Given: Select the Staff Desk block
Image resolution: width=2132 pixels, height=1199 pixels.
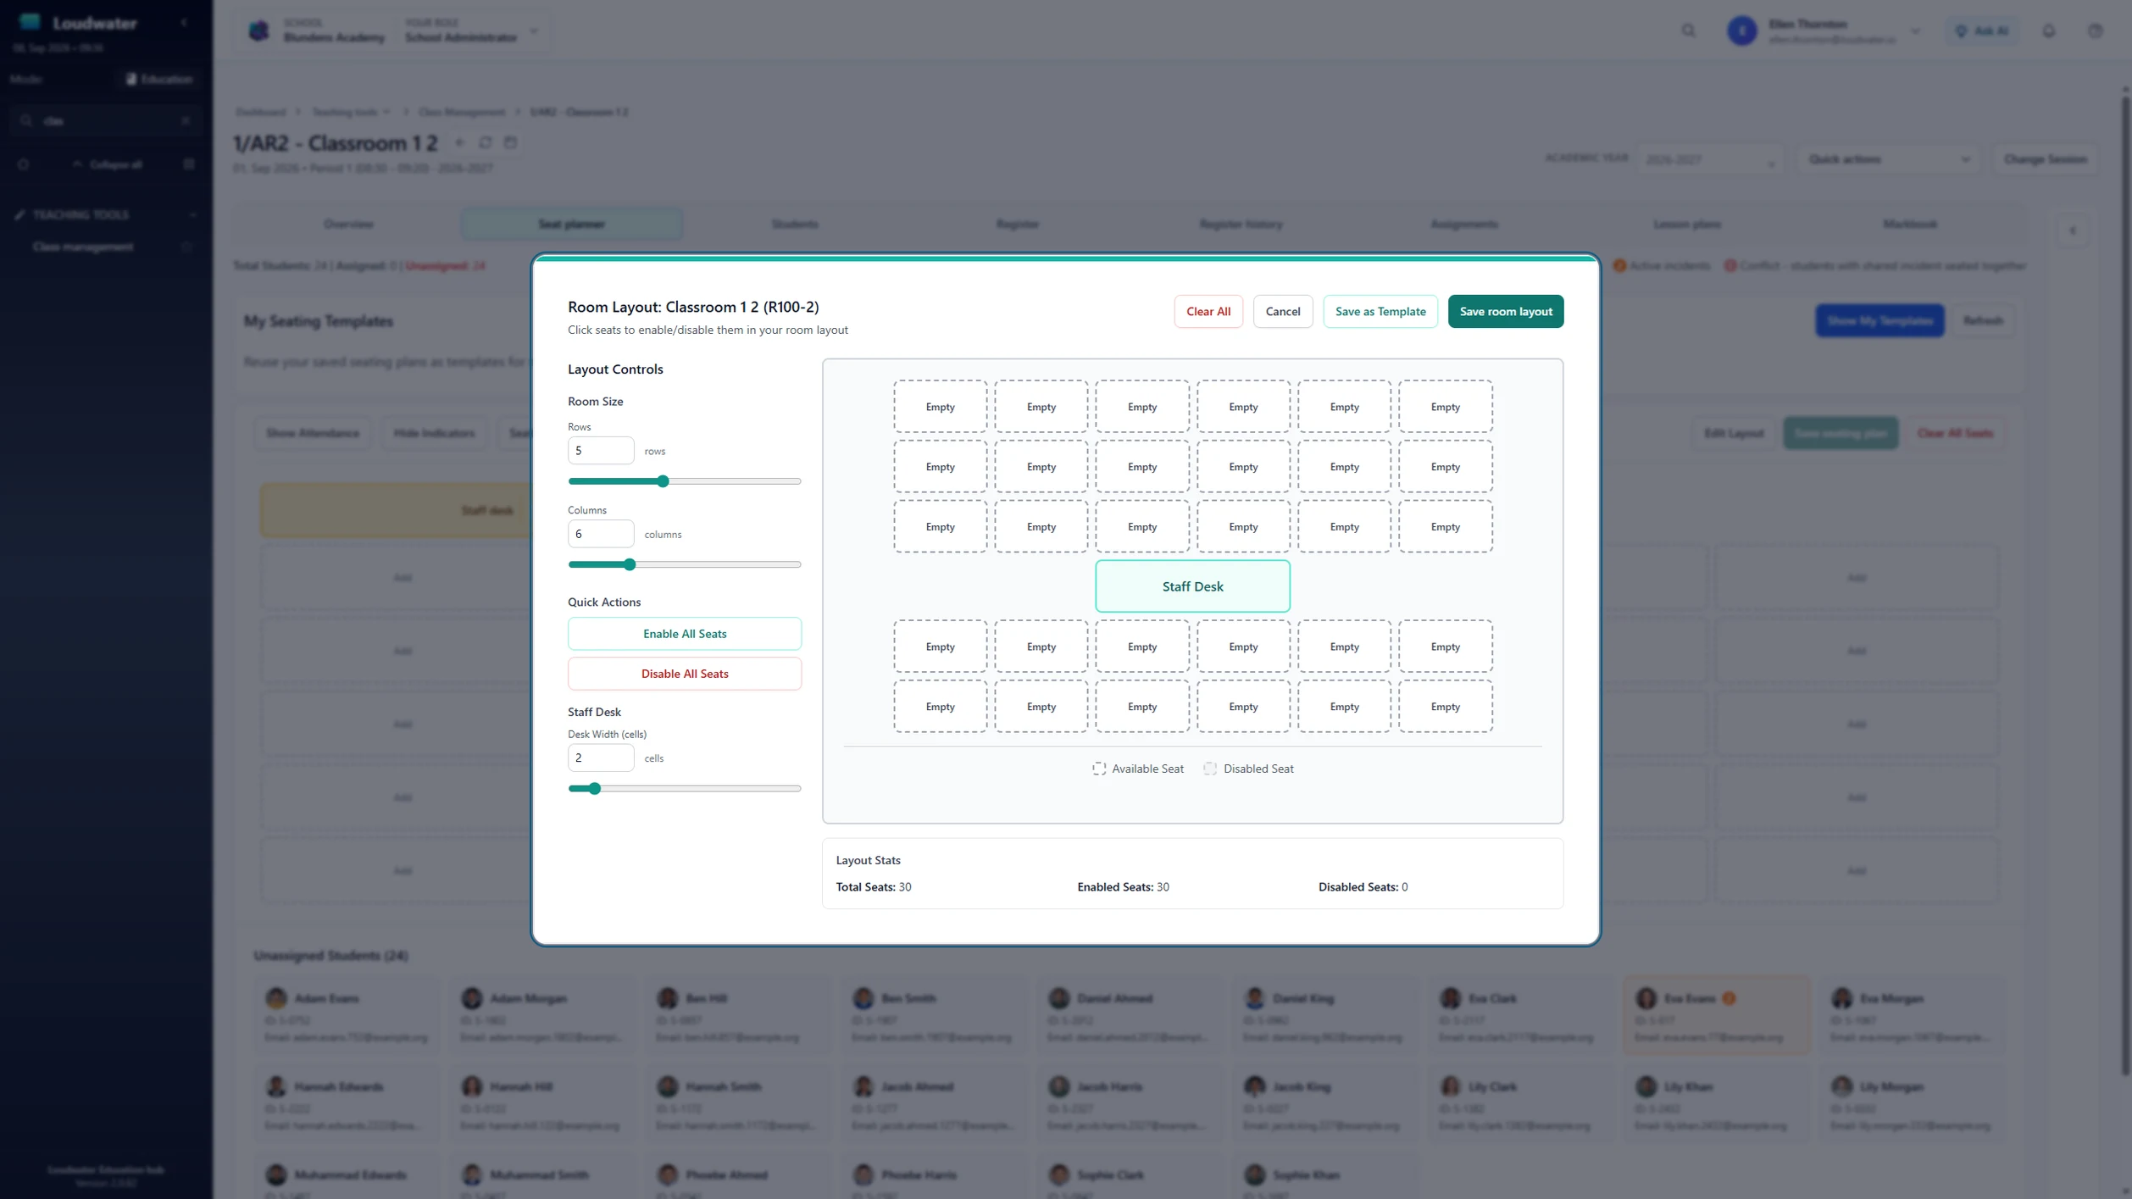Looking at the screenshot, I should 1192,586.
